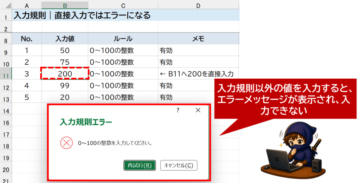The height and width of the screenshot is (183, 360).
Task: Click No. cell 1 in row 9
Action: coord(27,50)
